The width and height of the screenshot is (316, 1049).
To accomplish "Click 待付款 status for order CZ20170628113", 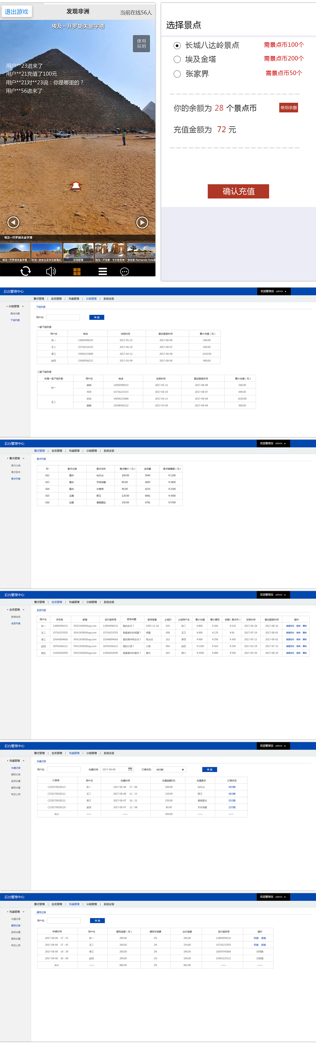I will pyautogui.click(x=232, y=787).
